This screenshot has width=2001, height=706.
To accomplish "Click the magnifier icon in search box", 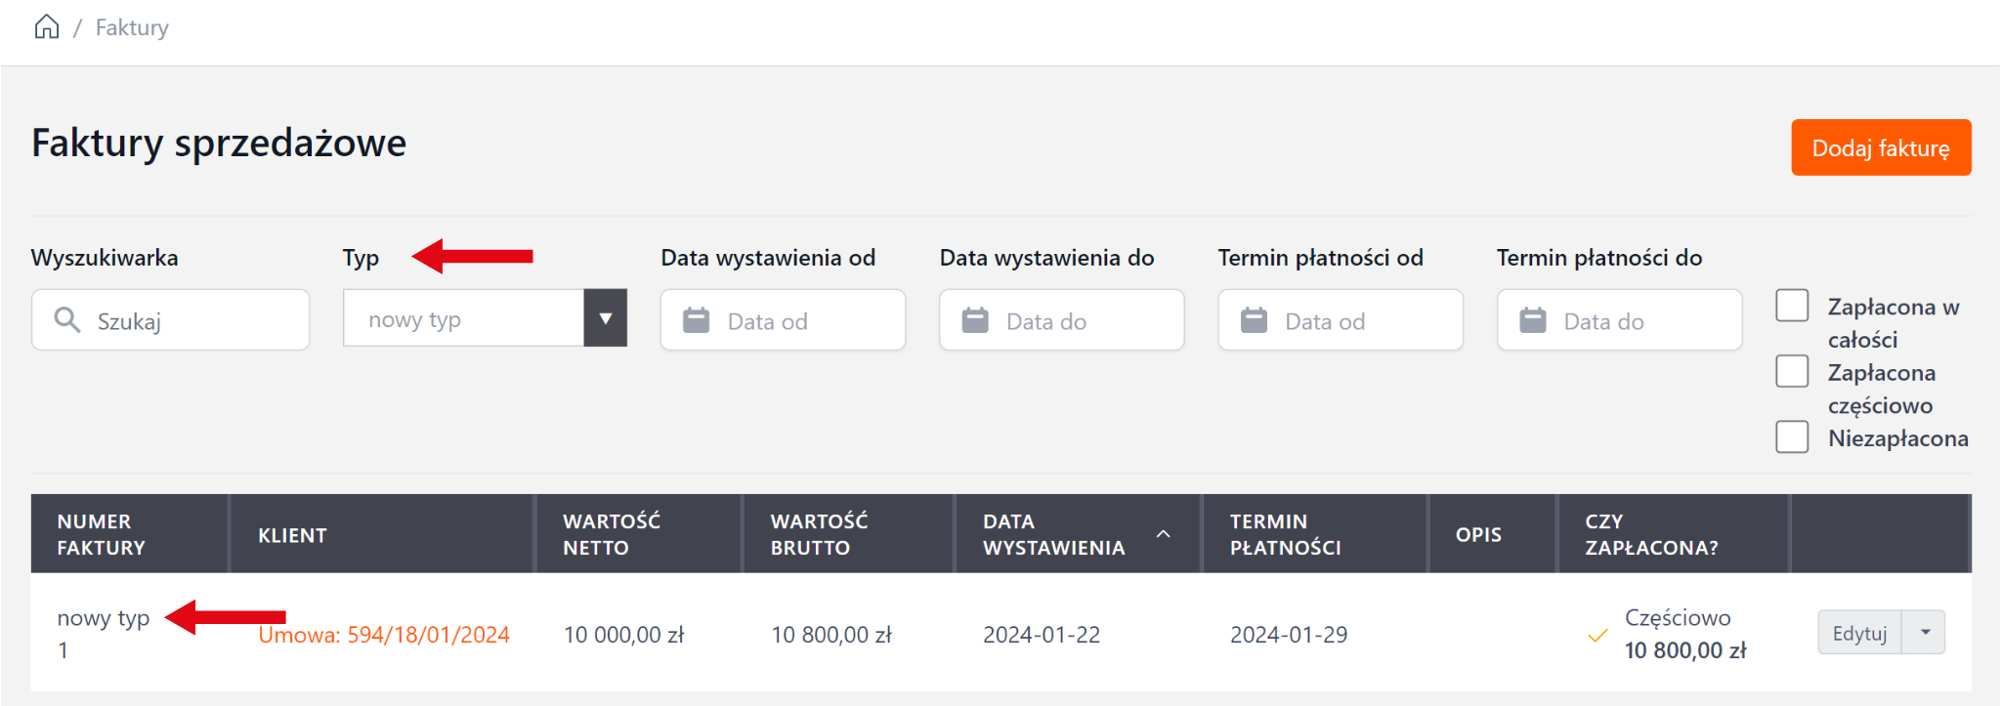I will click(66, 320).
